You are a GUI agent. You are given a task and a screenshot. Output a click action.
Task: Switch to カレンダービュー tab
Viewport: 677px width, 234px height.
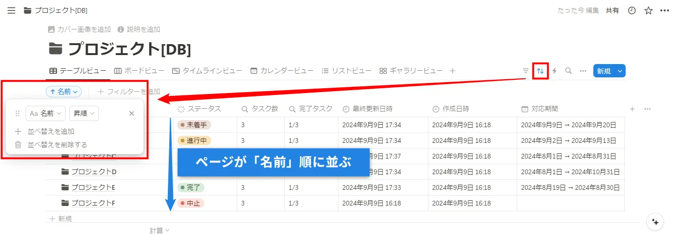282,71
